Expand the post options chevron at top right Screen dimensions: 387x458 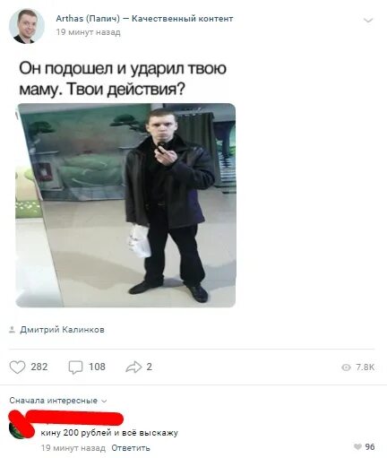pos(368,21)
